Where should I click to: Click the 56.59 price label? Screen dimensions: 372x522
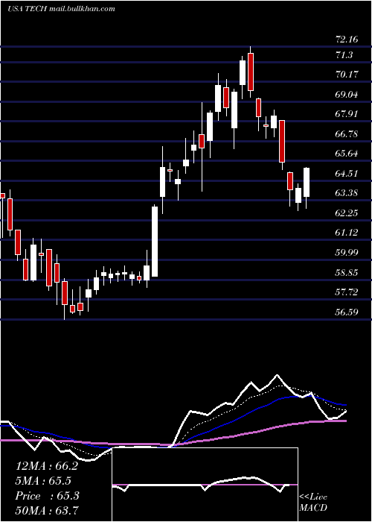point(347,312)
